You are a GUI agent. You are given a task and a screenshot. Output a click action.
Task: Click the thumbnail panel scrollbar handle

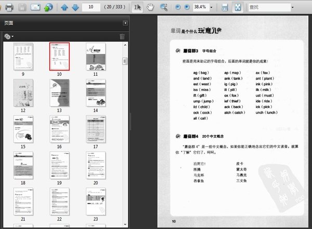125,61
